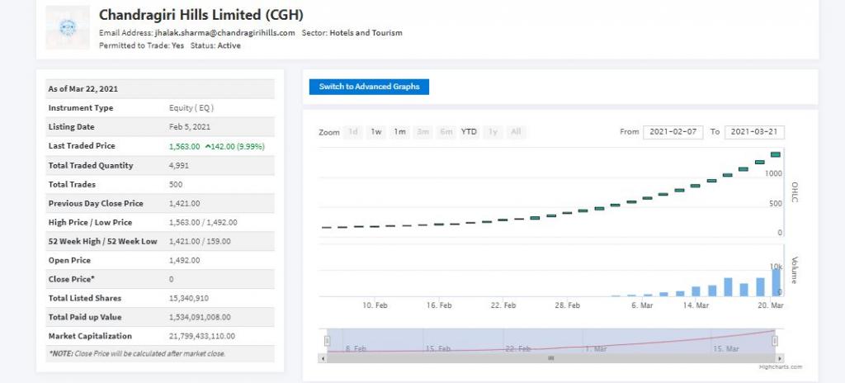Click the Open Price value 1,492.00
This screenshot has height=383, width=845.
[x=184, y=261]
